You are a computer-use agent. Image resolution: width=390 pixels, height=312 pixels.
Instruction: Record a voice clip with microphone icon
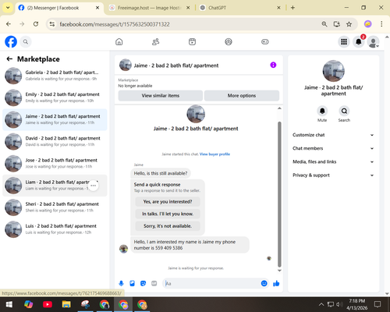[121, 283]
